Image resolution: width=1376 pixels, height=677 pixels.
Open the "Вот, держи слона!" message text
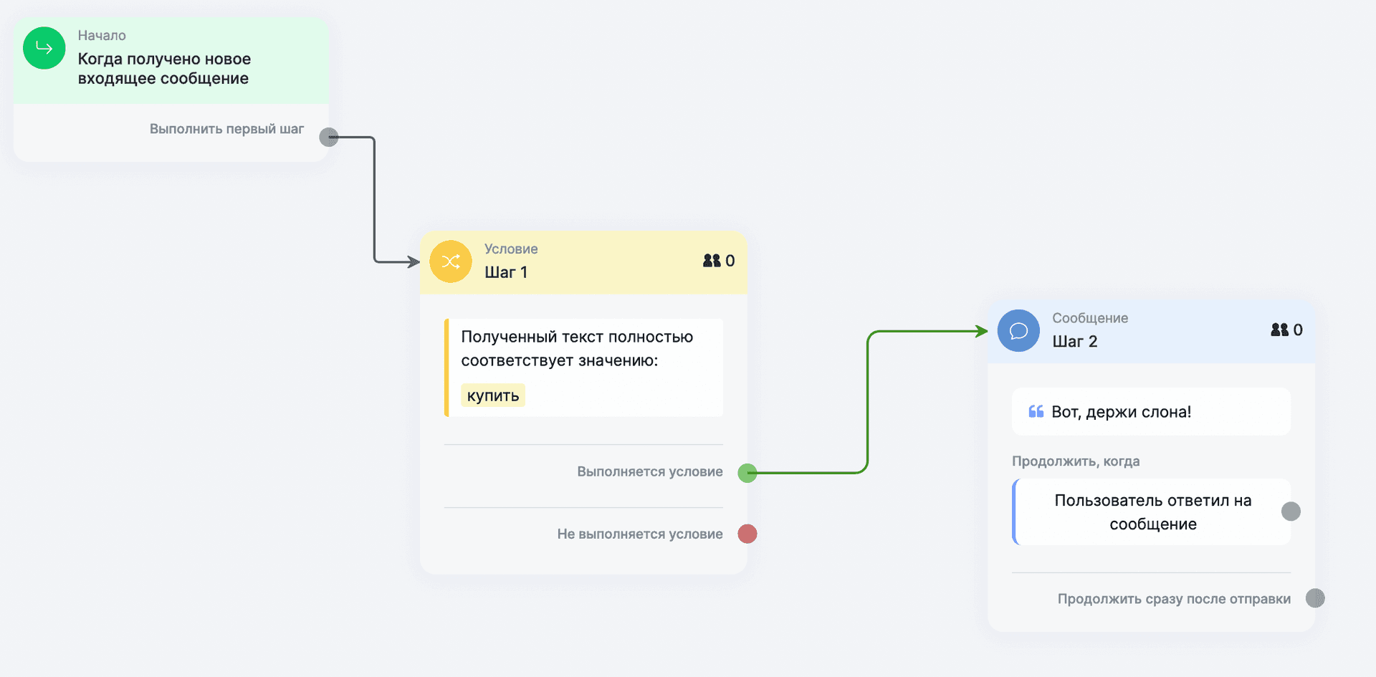1121,412
